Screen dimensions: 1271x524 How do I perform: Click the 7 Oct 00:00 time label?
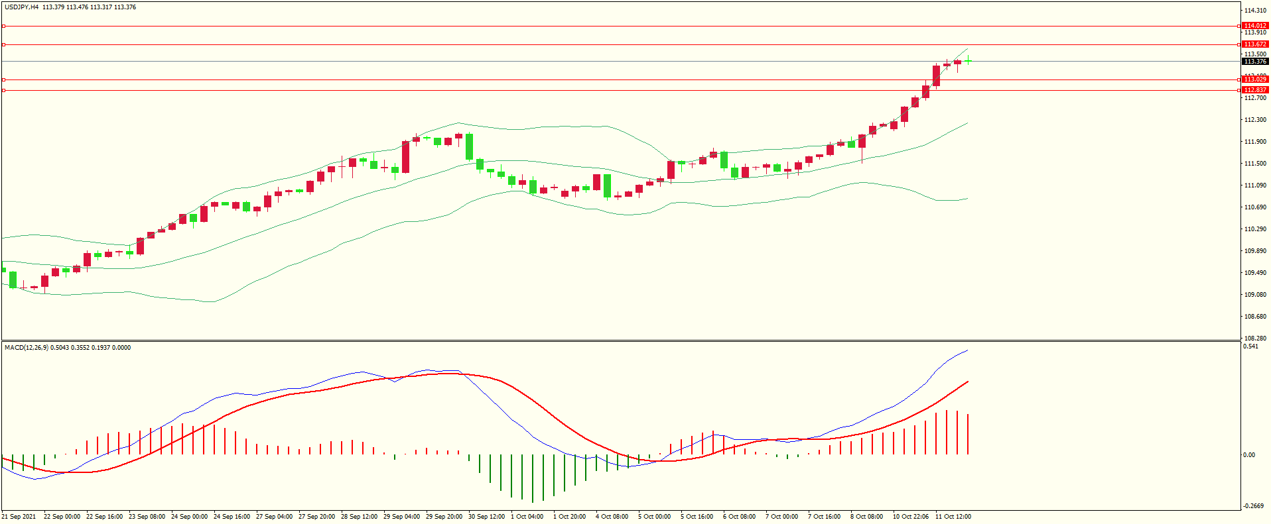(781, 517)
